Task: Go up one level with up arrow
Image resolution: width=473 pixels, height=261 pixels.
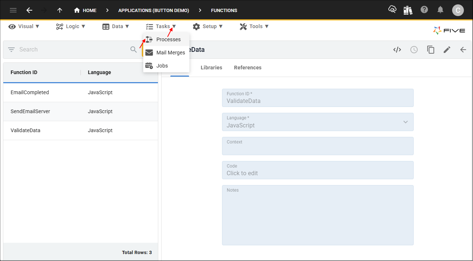Action: point(60,10)
